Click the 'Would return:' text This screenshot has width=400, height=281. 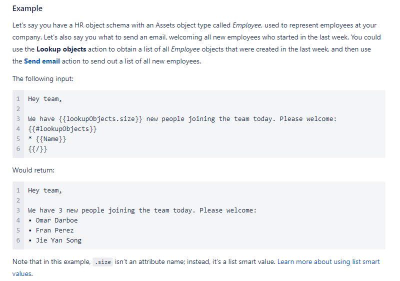pyautogui.click(x=33, y=170)
